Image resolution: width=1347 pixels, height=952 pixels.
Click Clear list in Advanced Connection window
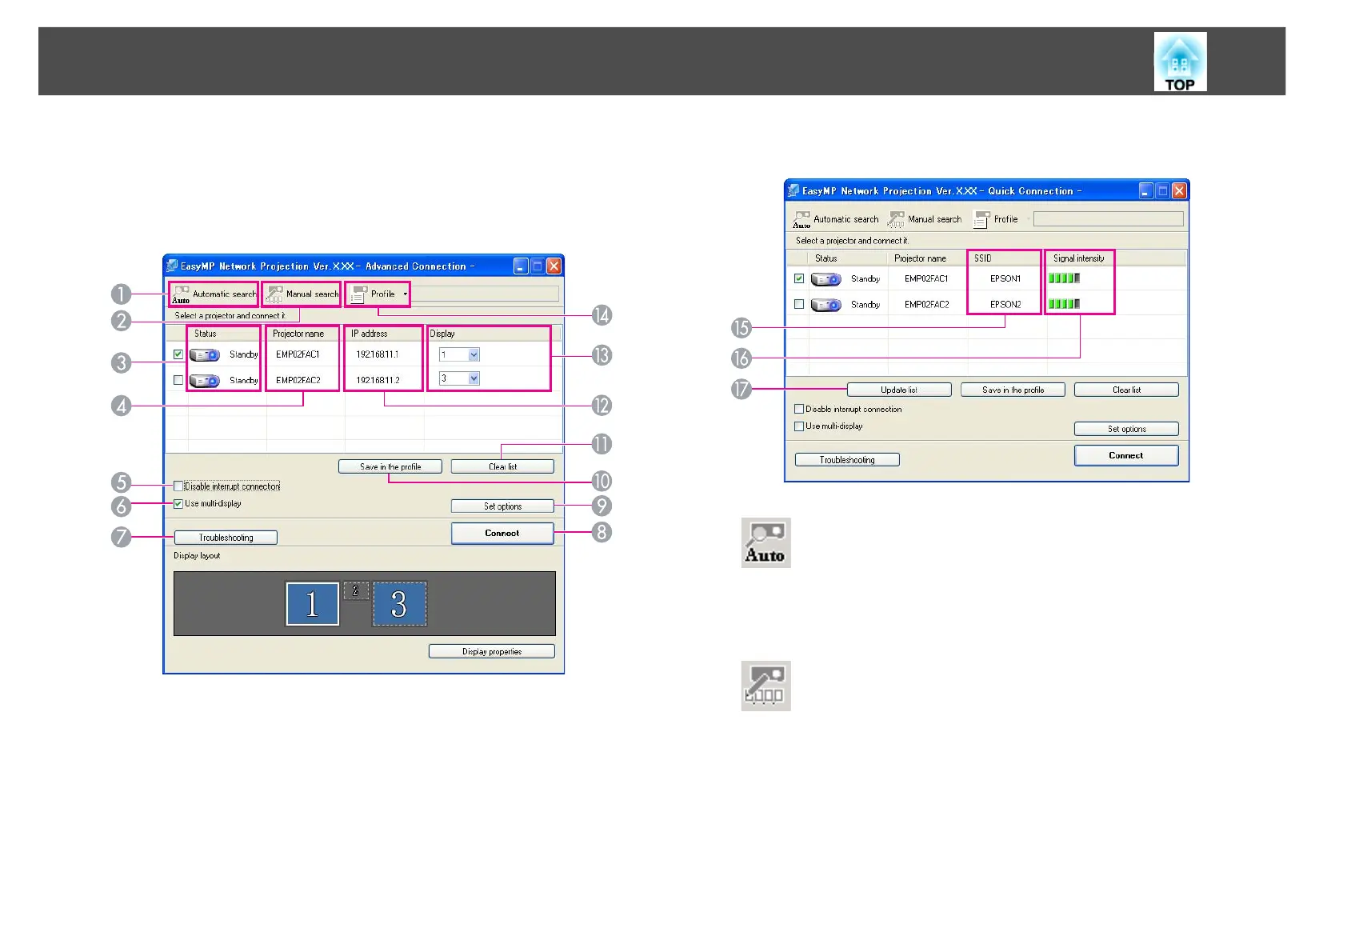[502, 466]
